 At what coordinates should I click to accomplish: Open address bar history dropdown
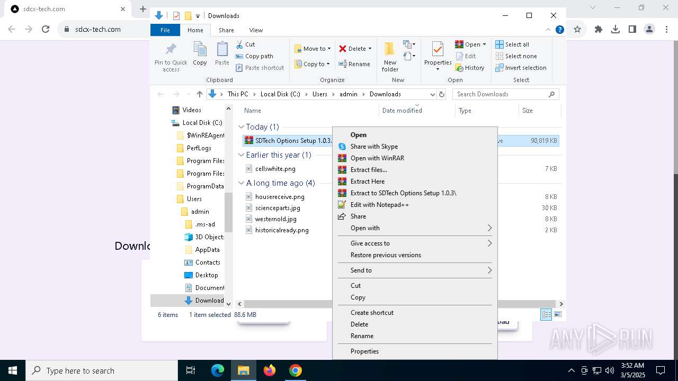432,94
